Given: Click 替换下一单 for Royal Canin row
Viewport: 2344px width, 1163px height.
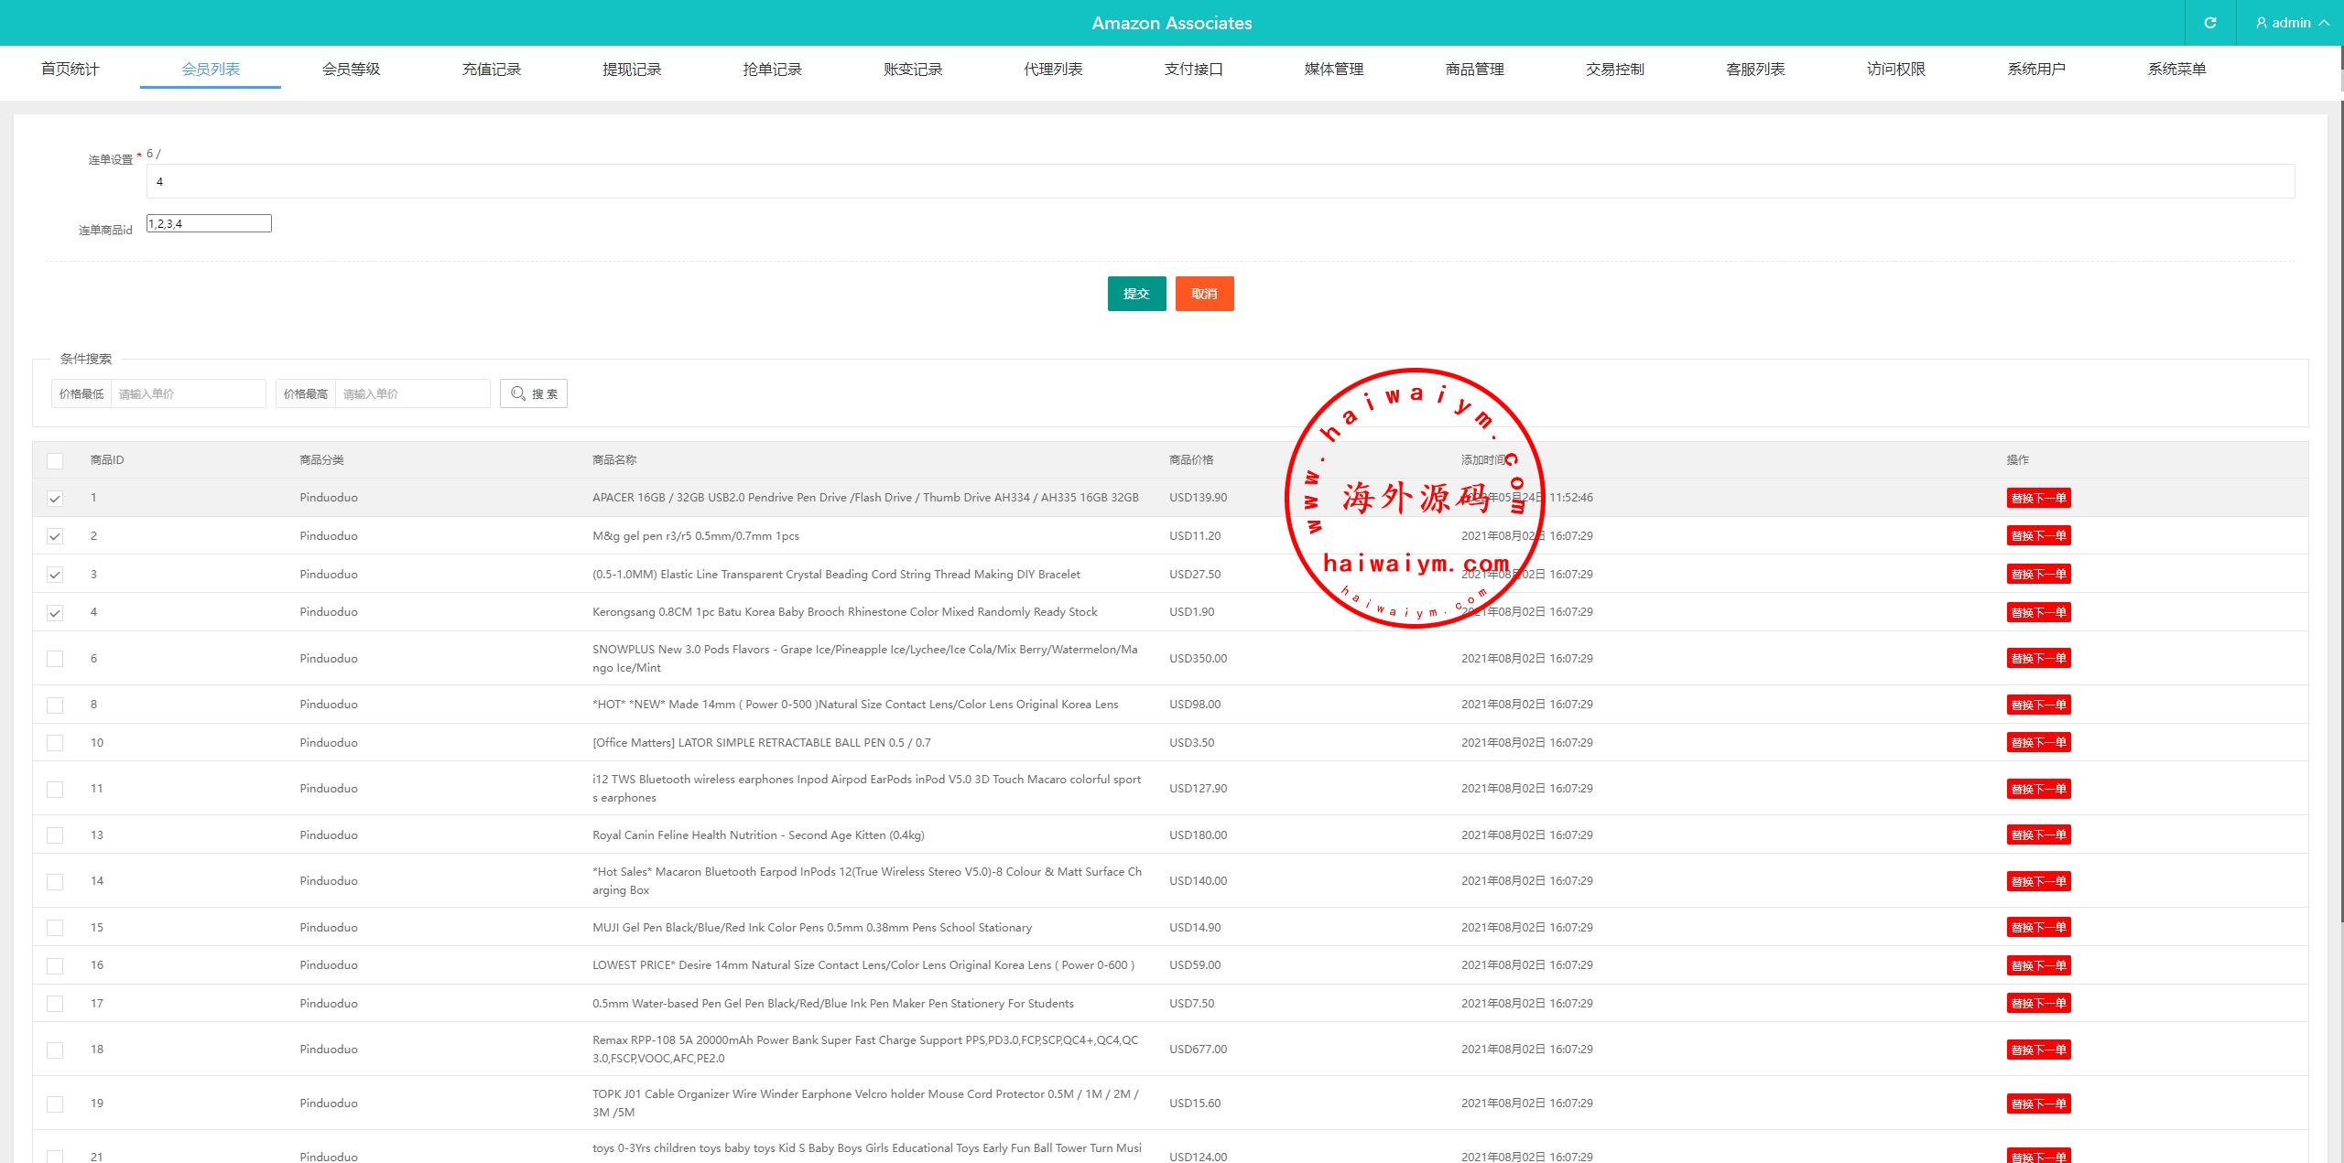Looking at the screenshot, I should pos(2038,835).
